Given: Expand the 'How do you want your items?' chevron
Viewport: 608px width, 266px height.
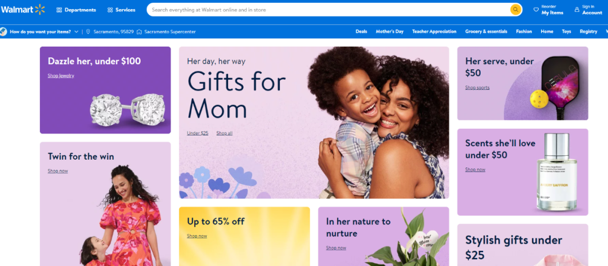Looking at the screenshot, I should point(76,31).
